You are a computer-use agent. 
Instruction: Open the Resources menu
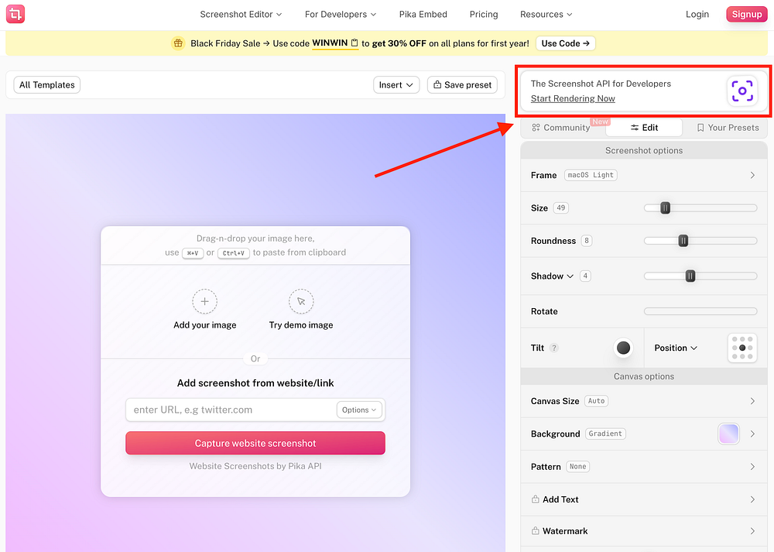click(546, 14)
